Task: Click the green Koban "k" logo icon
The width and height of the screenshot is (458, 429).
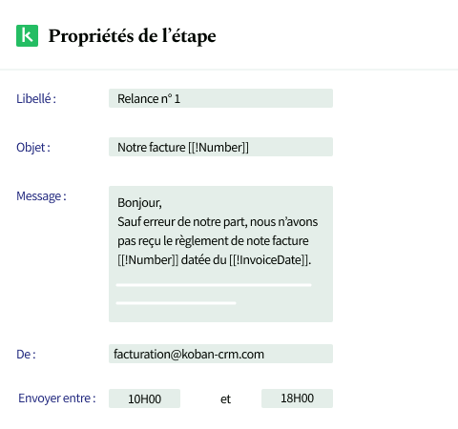Action: point(27,35)
